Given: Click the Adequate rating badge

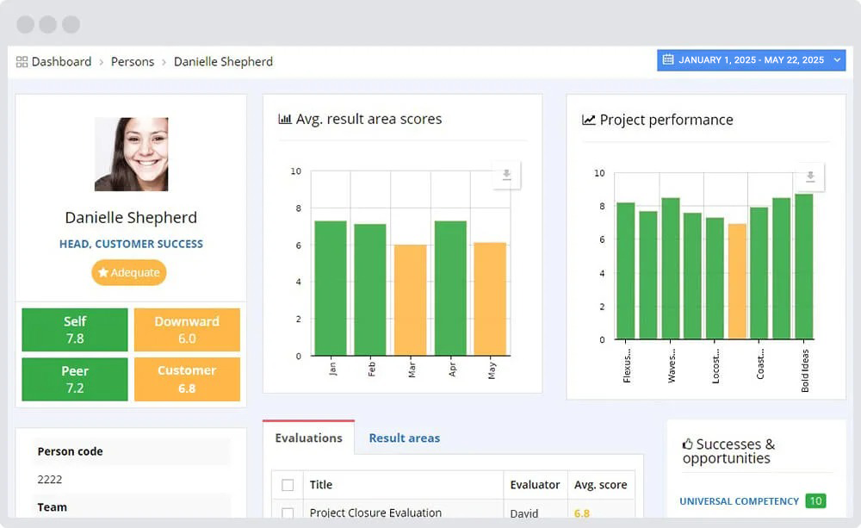Looking at the screenshot, I should coord(129,272).
